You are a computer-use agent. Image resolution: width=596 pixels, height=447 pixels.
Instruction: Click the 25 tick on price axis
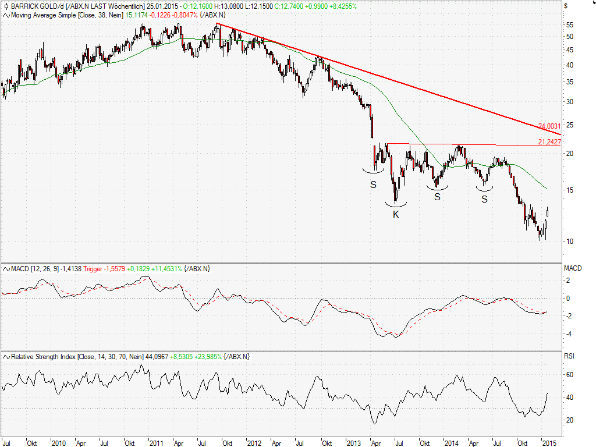click(570, 126)
